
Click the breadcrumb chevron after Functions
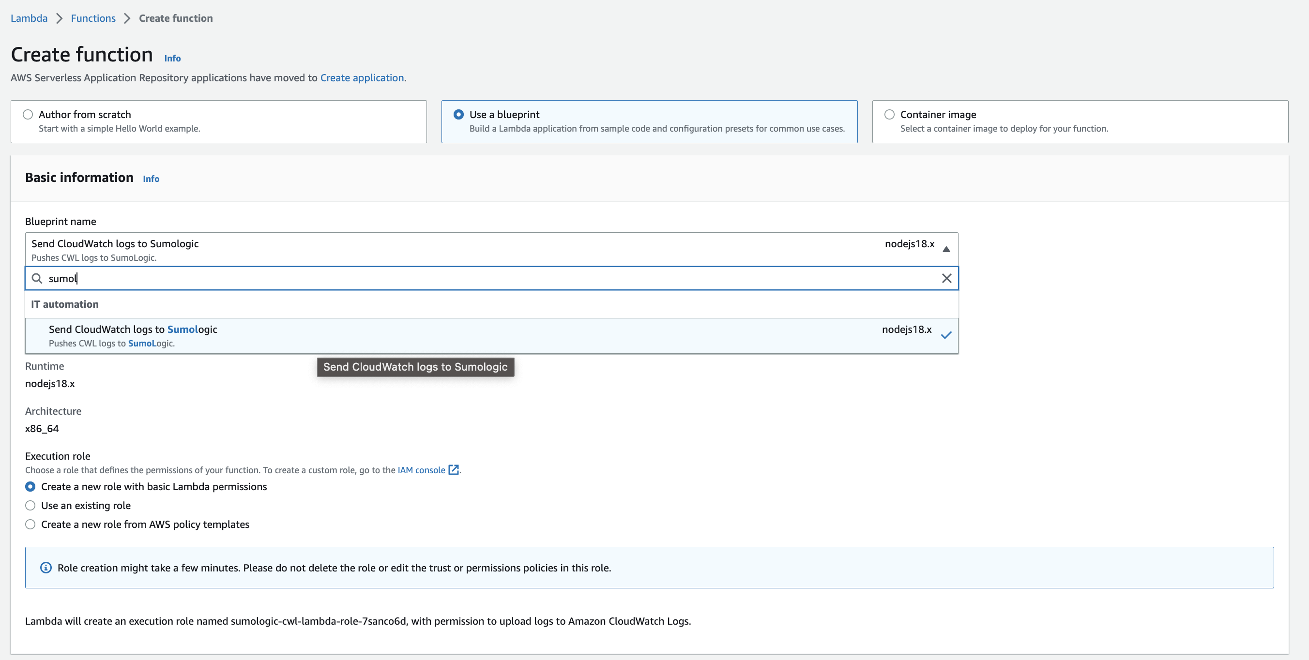tap(127, 18)
